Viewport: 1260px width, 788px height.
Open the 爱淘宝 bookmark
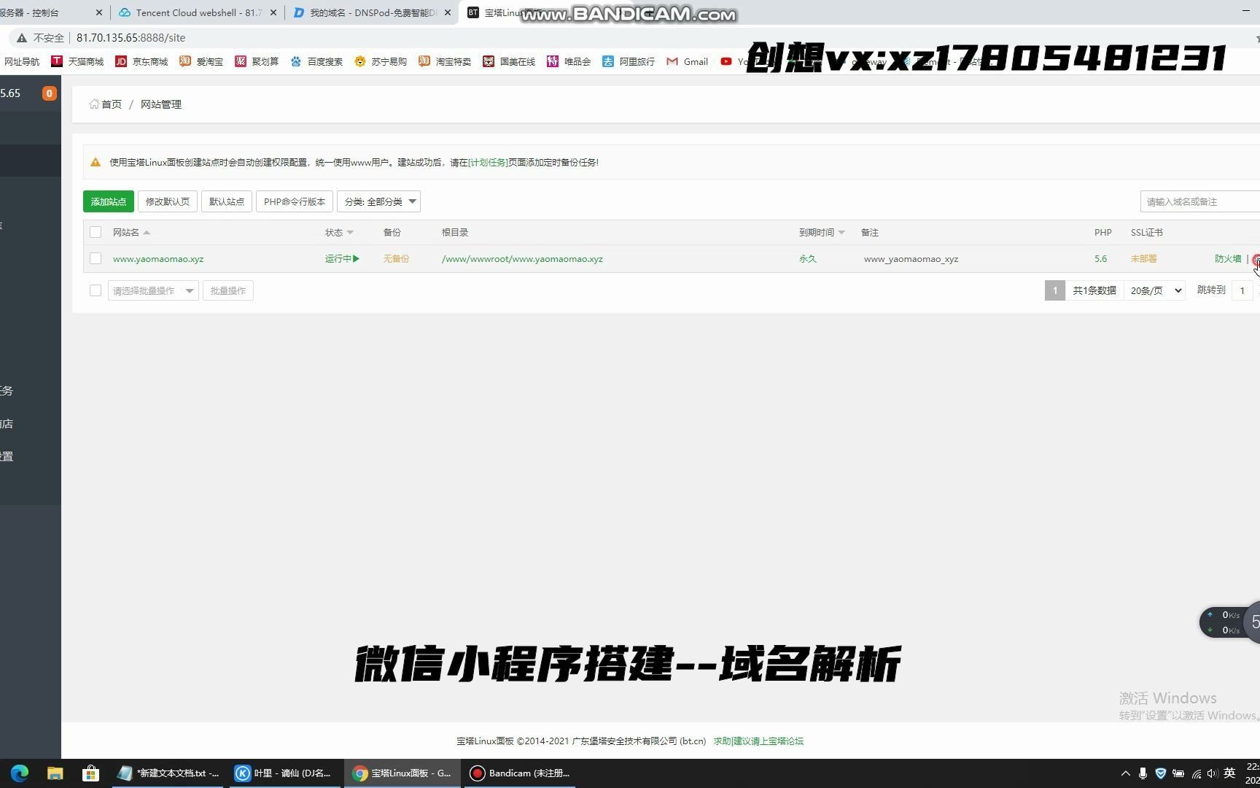202,61
